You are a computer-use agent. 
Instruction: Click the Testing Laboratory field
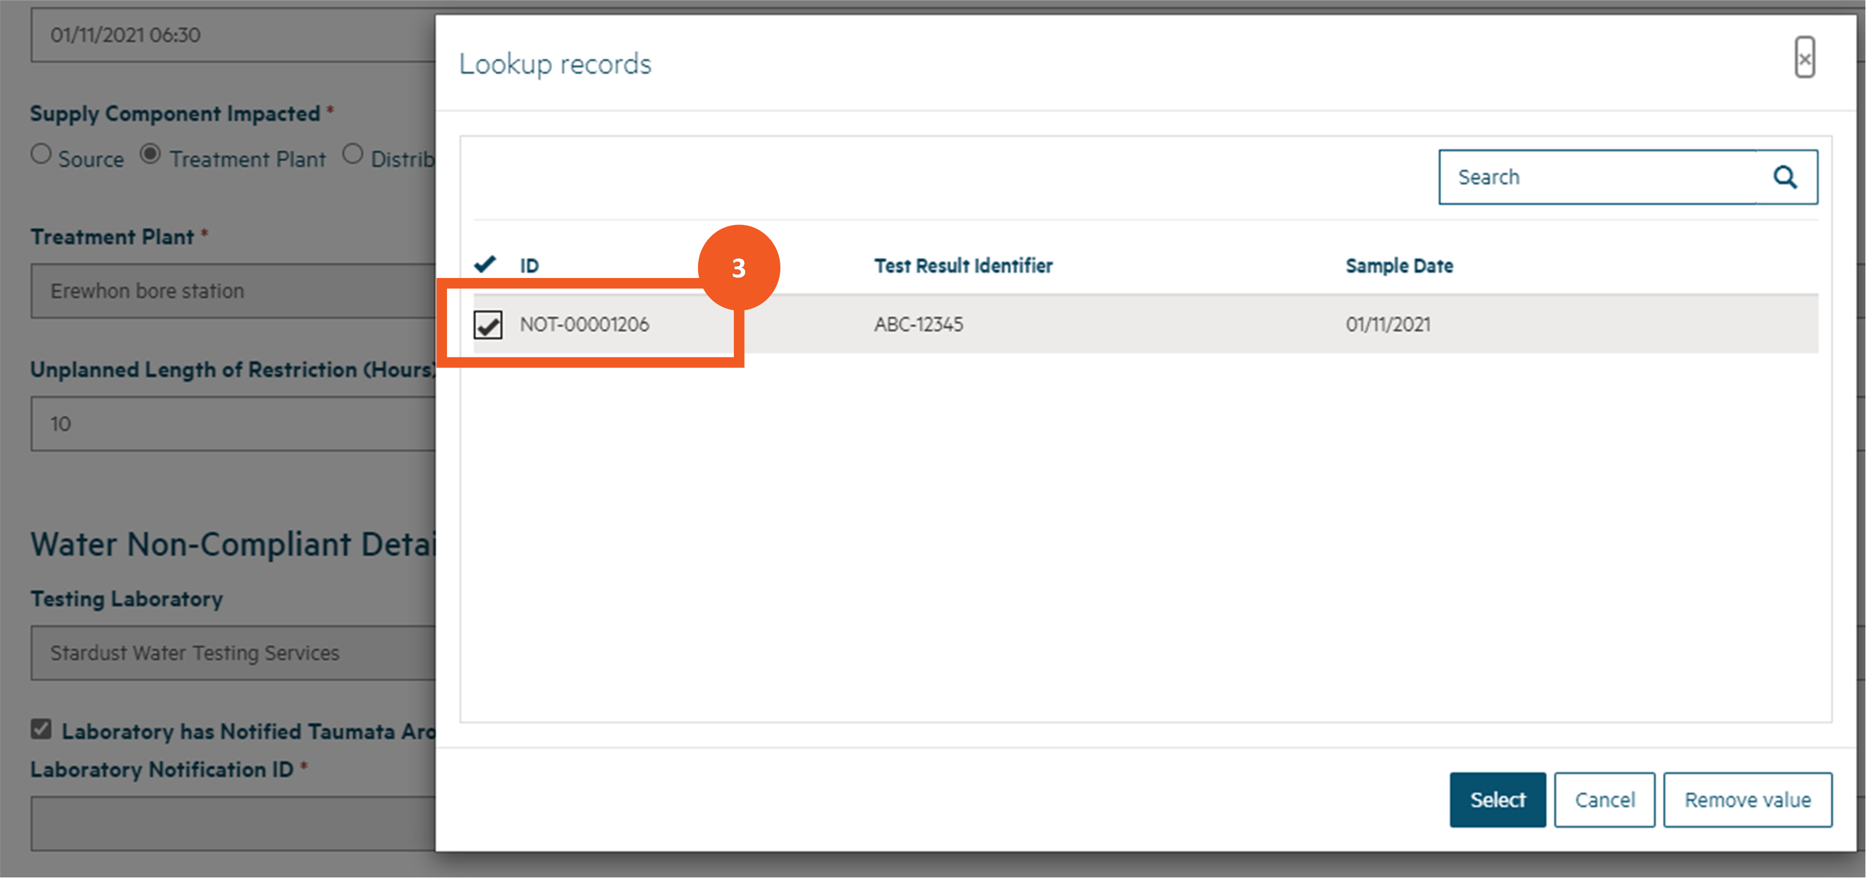(x=232, y=653)
